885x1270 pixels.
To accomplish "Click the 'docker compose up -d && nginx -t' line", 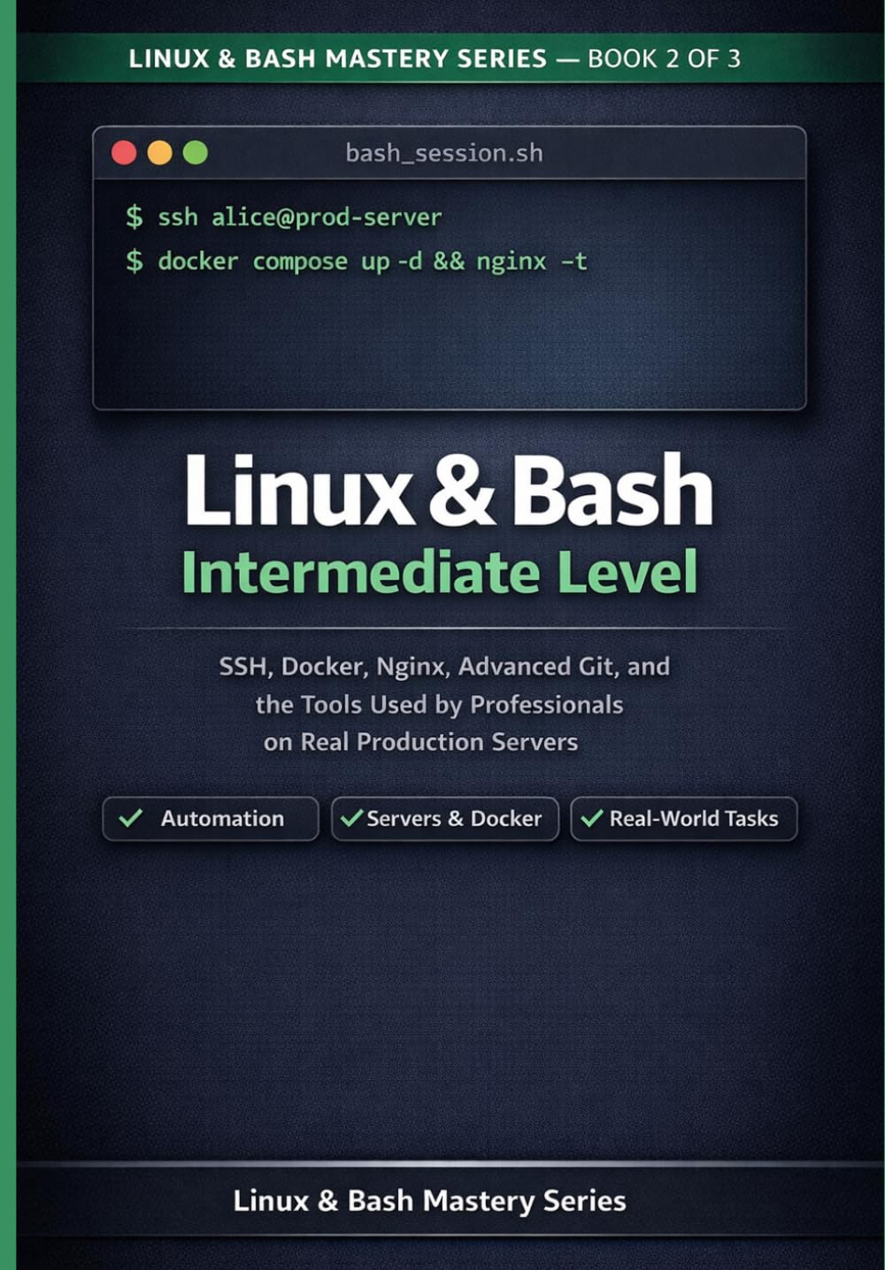I will coord(357,261).
